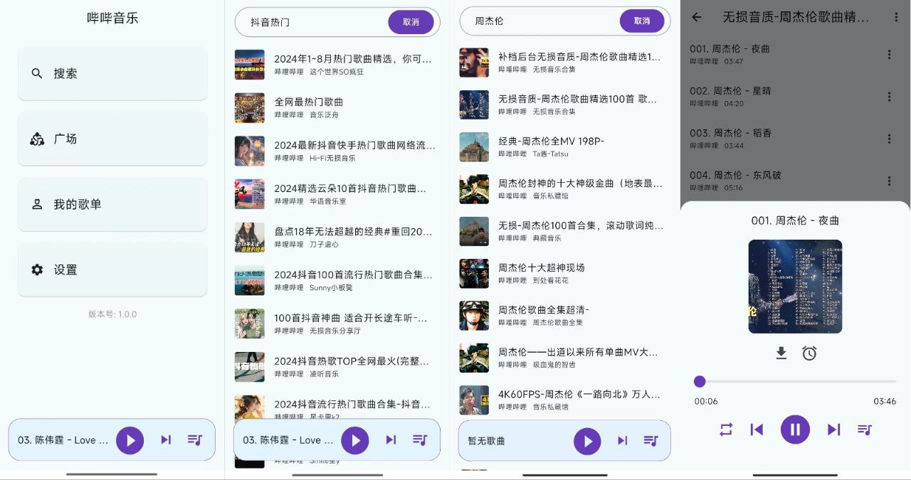911x480 pixels.
Task: Skip to next track in full player
Action: click(x=833, y=430)
